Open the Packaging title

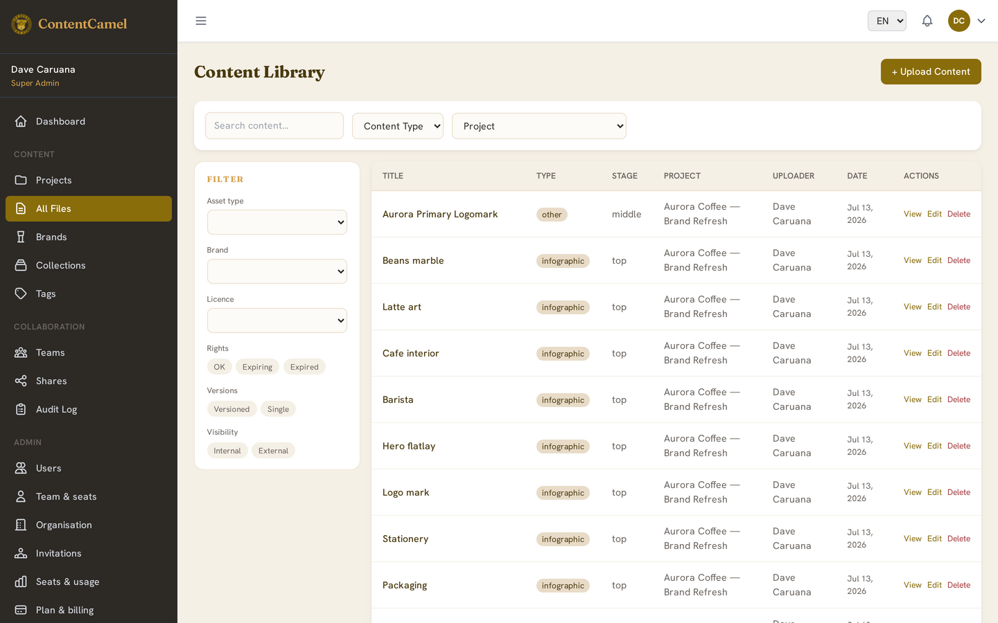(405, 585)
